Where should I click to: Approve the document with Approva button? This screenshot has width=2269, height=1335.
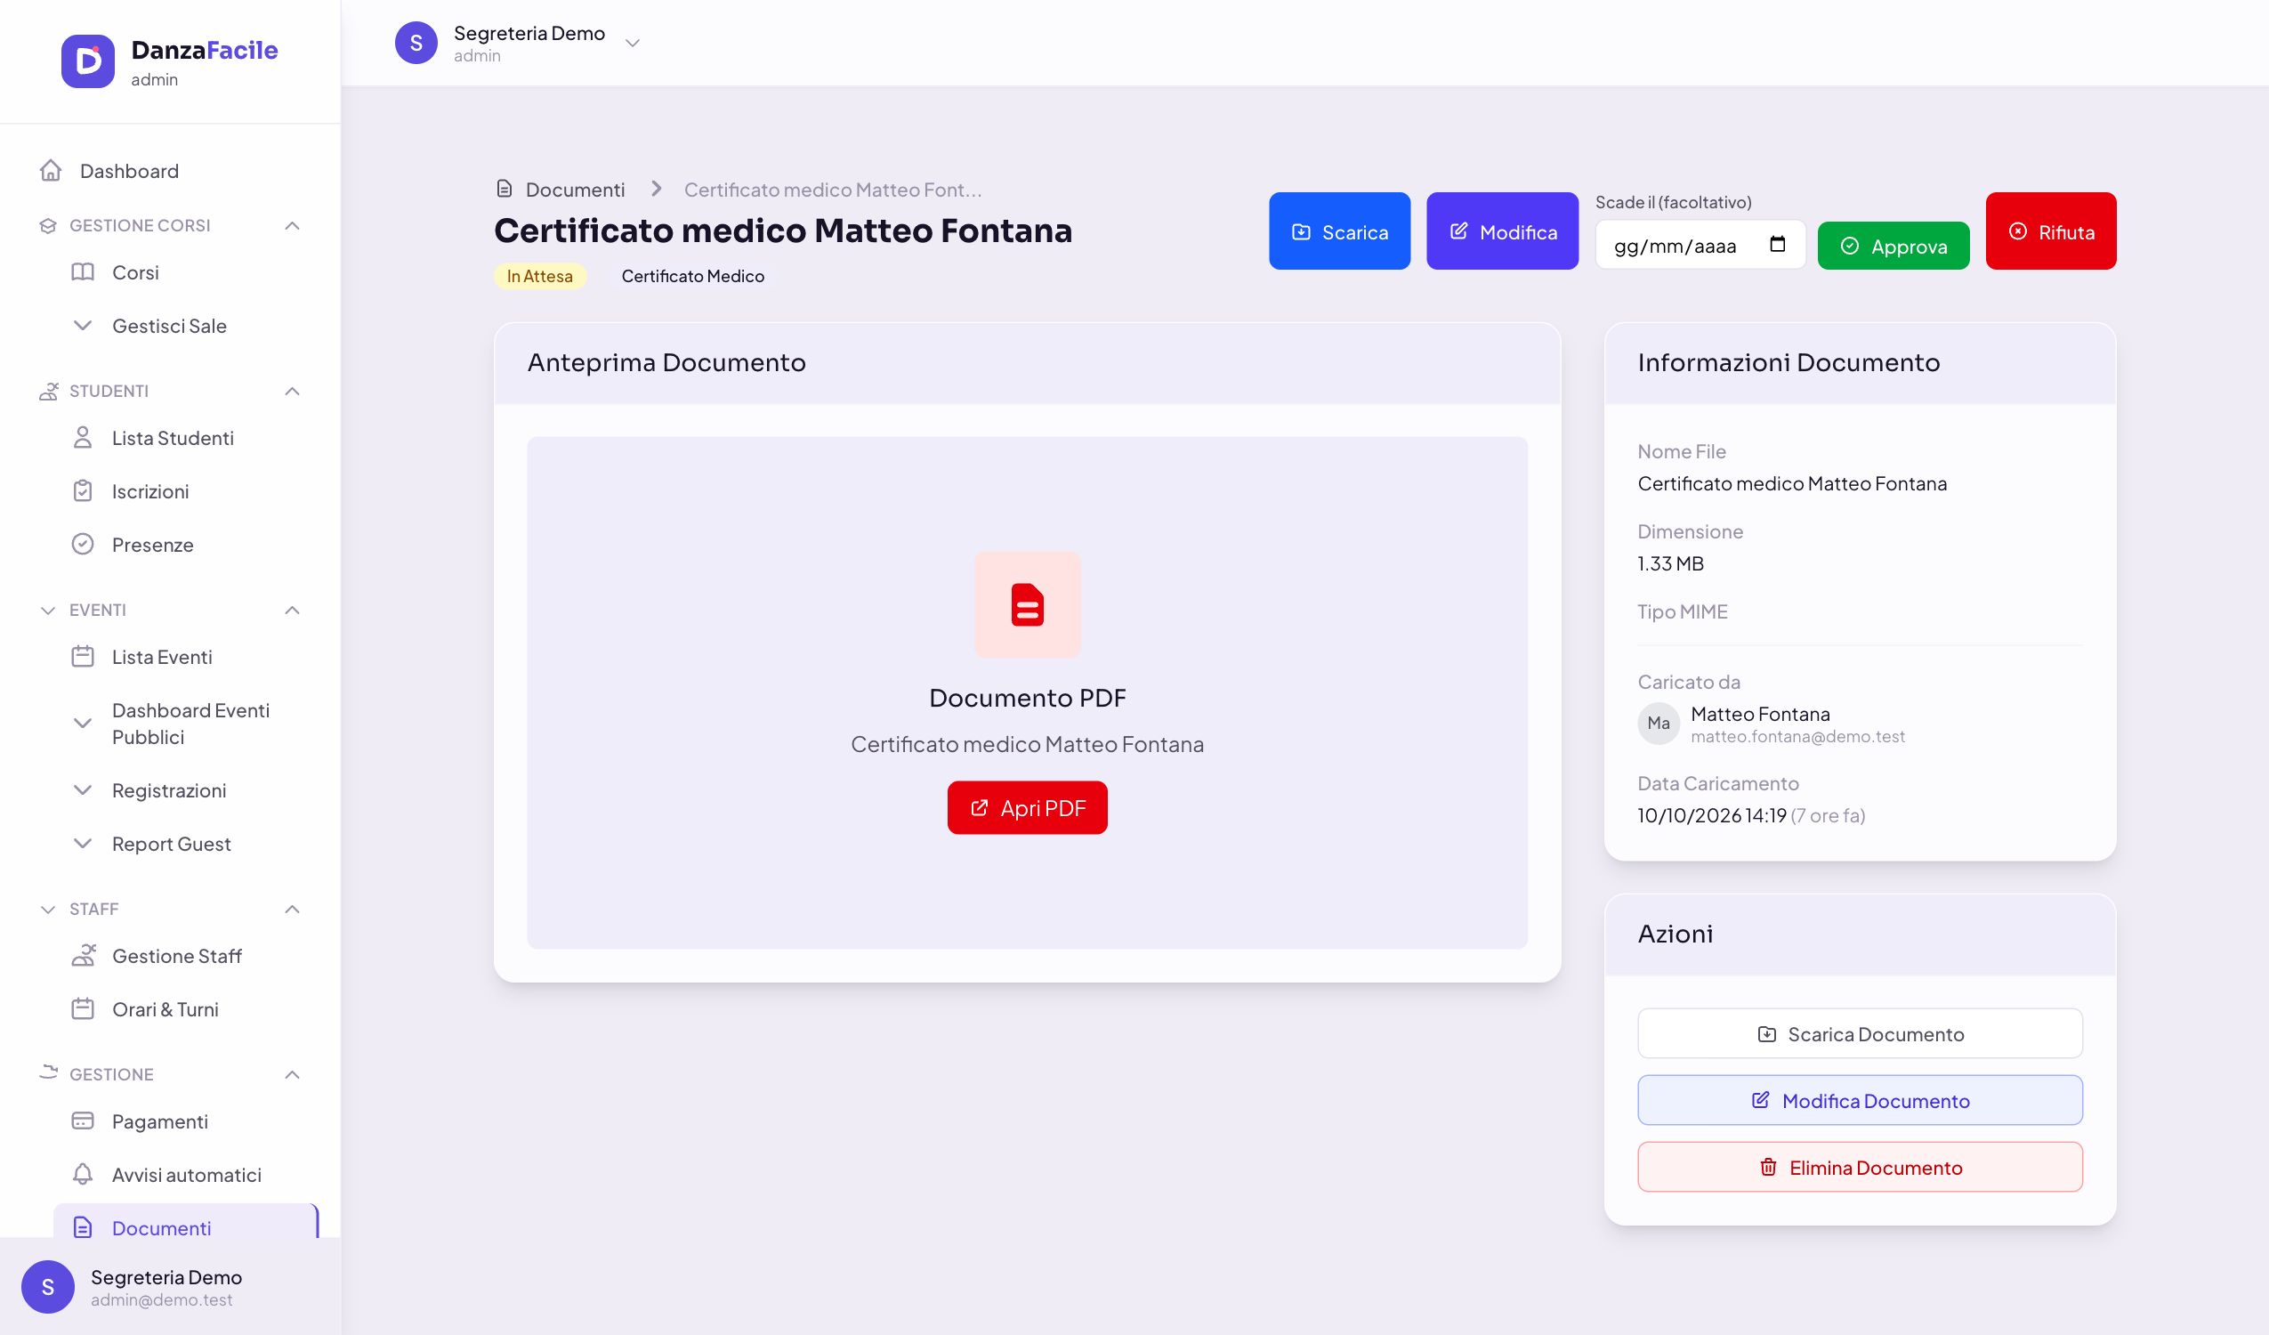point(1893,246)
